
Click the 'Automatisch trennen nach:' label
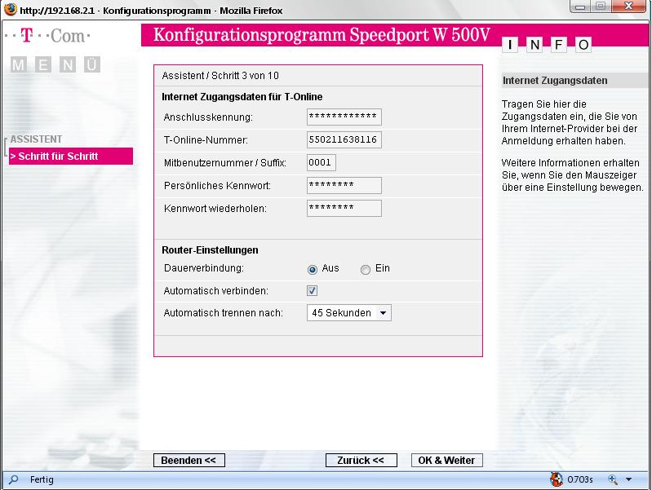coord(224,313)
